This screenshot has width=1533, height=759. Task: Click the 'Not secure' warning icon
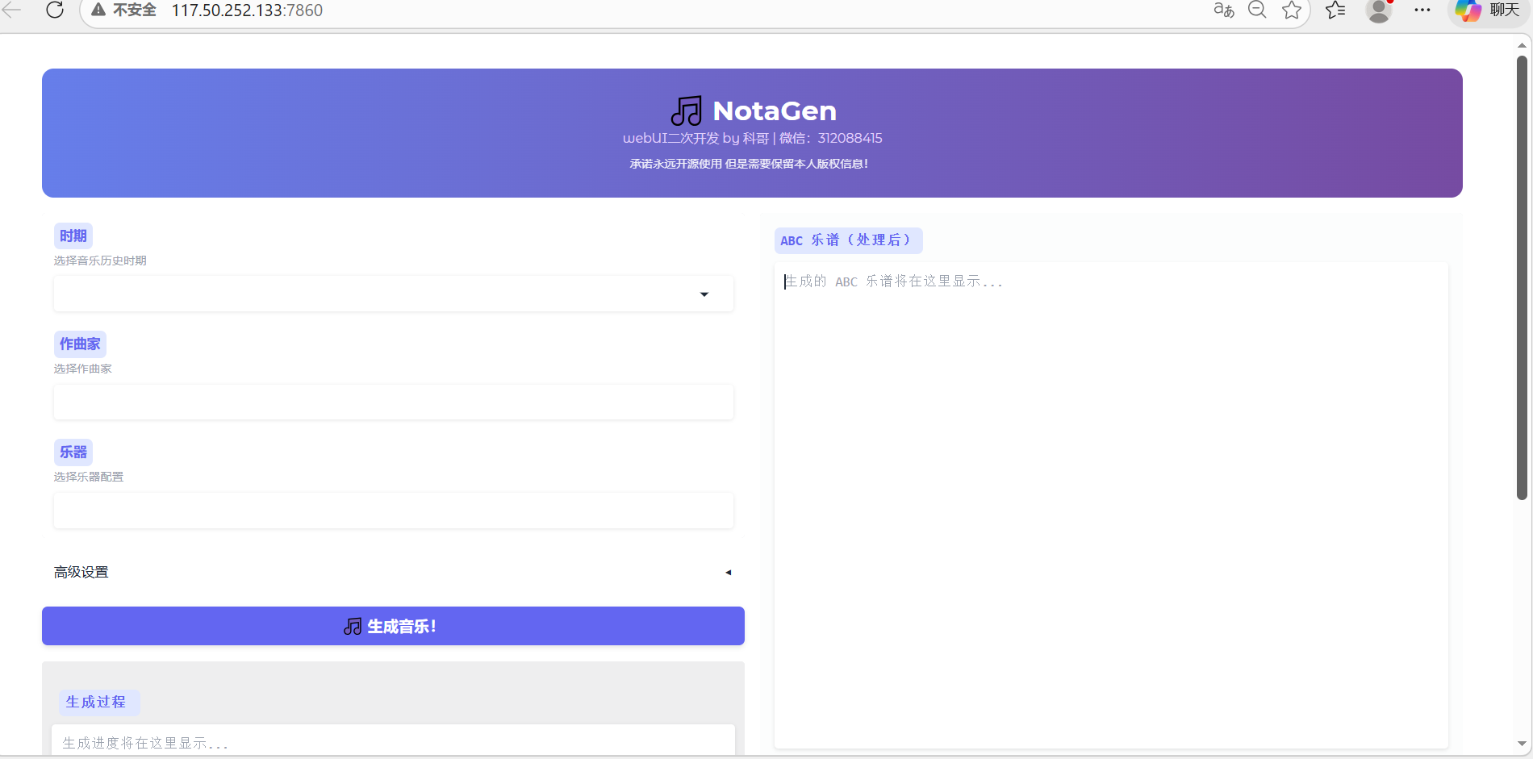click(x=98, y=10)
